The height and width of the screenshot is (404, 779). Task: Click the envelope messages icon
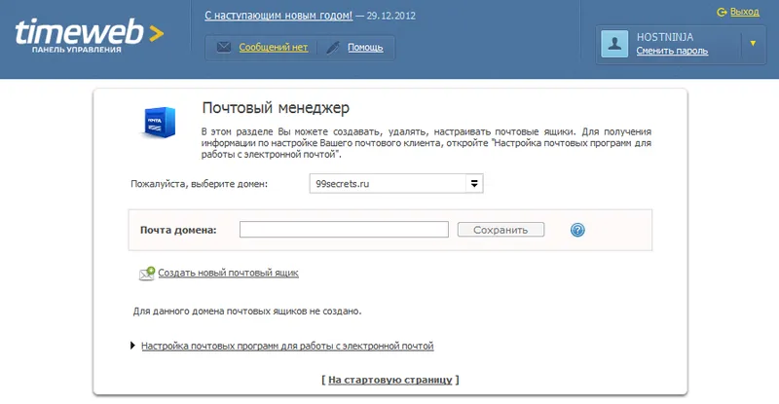(224, 47)
